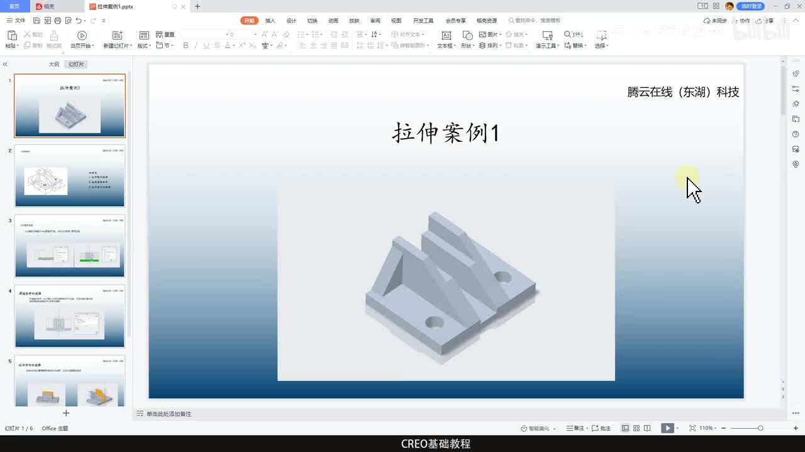805x452 pixels.
Task: Click the Cut (剪切) scissors icon
Action: coord(27,35)
